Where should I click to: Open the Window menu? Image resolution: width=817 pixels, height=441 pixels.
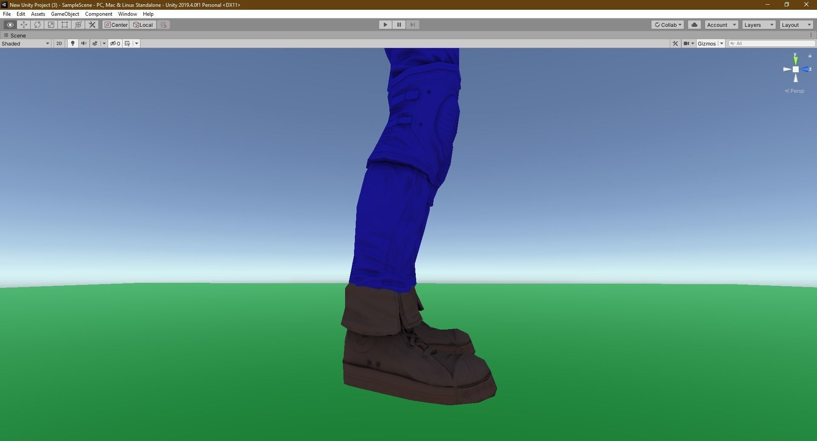pos(128,14)
